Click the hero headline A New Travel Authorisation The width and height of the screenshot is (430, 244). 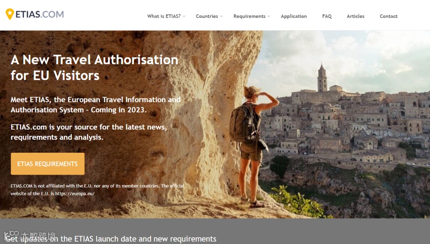point(95,60)
